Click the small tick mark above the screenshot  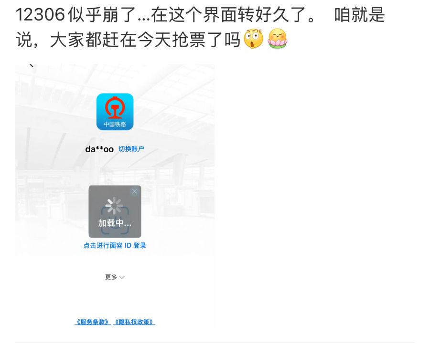click(x=32, y=65)
